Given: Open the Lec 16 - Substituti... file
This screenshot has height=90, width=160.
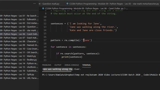Looking at the screenshot, I should pos(19,71).
